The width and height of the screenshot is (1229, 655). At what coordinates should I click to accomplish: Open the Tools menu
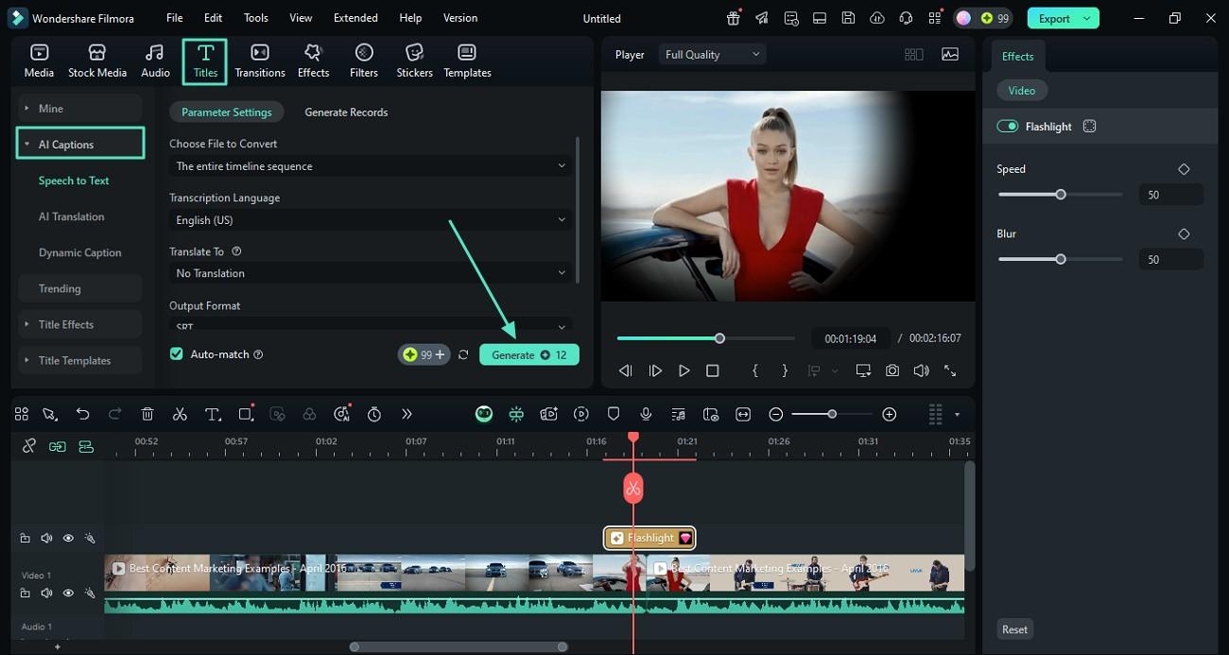point(255,18)
